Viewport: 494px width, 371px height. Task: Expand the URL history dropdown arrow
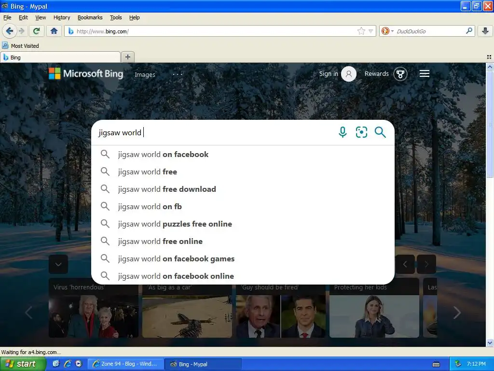coord(371,31)
